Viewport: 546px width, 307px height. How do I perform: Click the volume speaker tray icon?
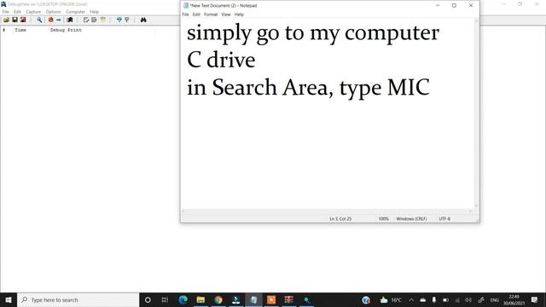(468, 299)
